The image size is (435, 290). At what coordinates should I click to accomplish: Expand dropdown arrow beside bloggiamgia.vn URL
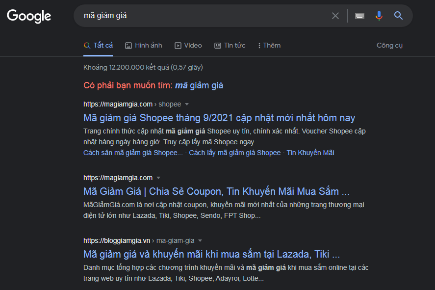[x=200, y=241]
